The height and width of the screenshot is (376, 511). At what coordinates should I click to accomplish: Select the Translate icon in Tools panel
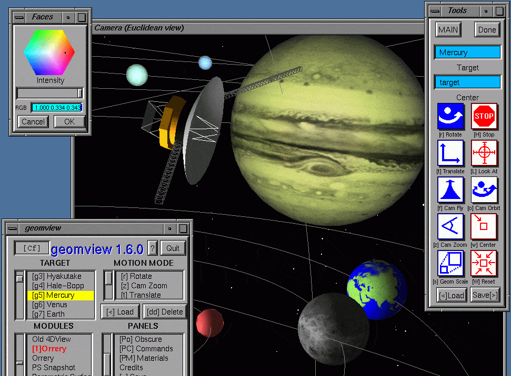(450, 153)
